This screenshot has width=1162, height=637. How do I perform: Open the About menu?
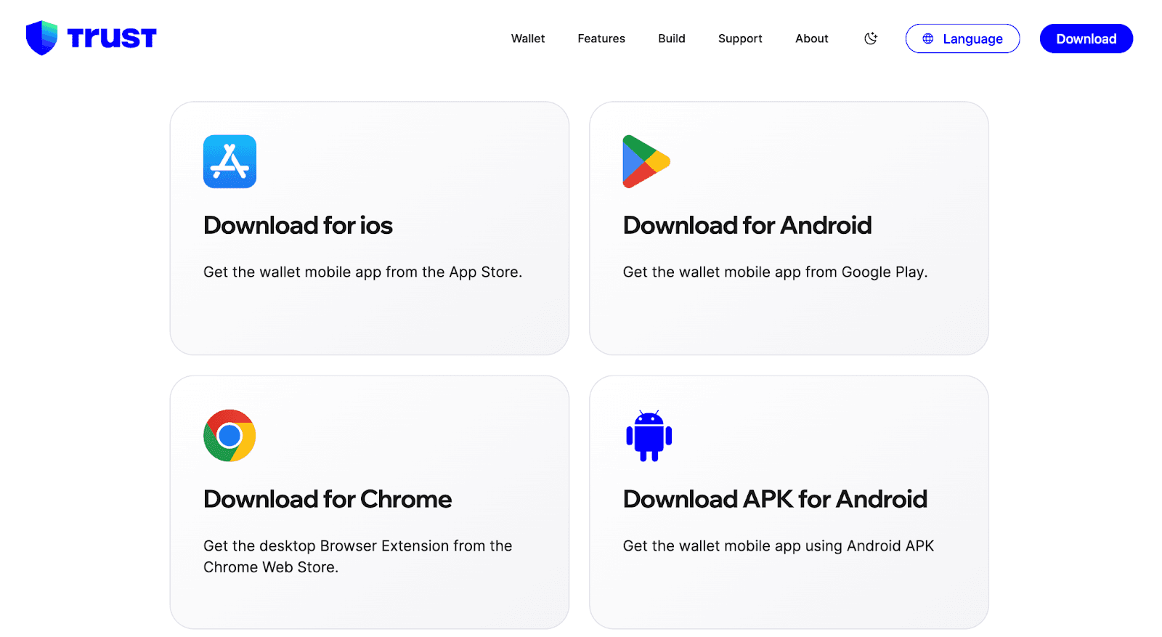pos(811,38)
